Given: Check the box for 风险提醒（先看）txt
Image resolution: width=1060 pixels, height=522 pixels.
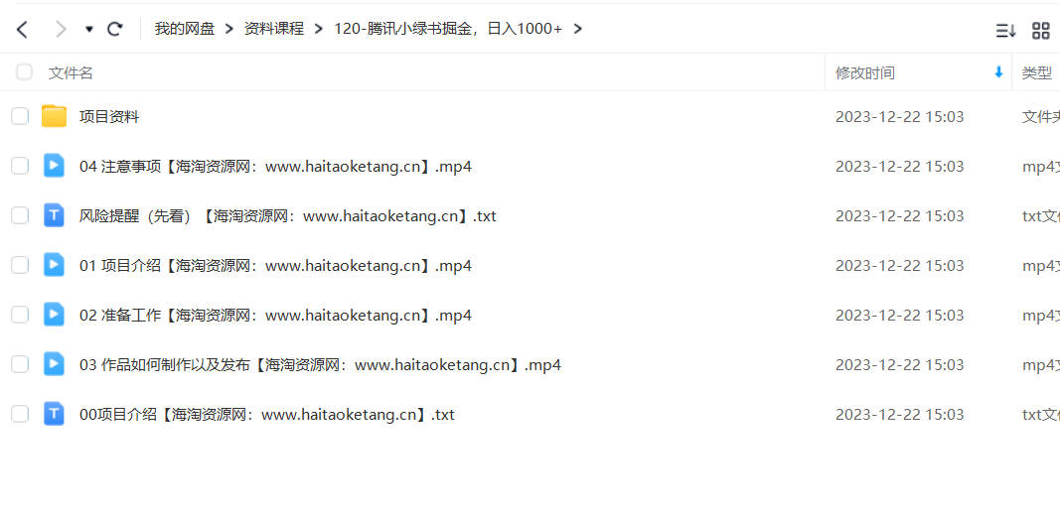Looking at the screenshot, I should coord(20,215).
